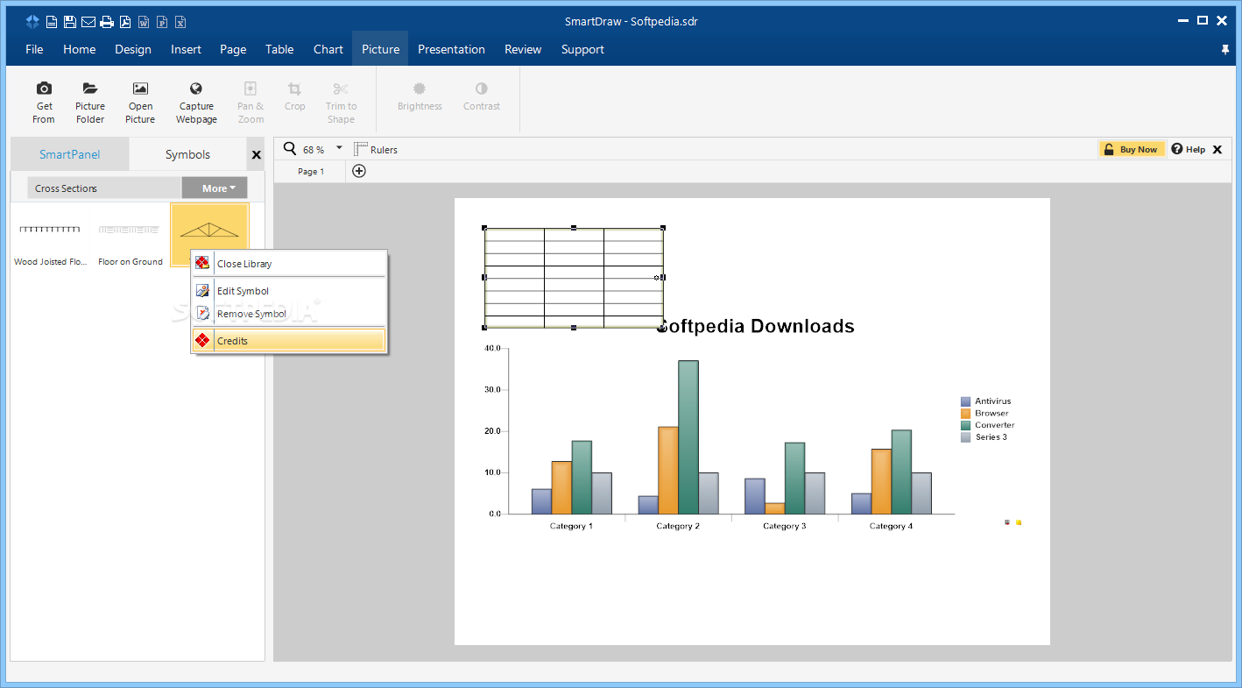Click the SmartDraw logo icon
Viewport: 1242px width, 688px height.
tap(32, 22)
